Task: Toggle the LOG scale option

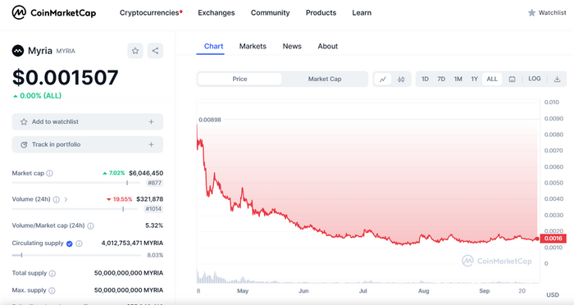Action: click(x=534, y=79)
